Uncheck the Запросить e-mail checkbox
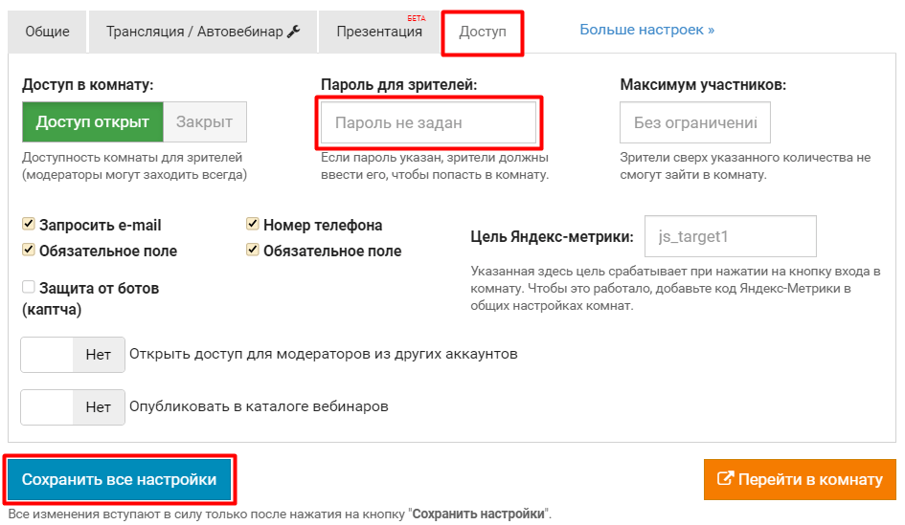This screenshot has width=905, height=525. pos(29,225)
